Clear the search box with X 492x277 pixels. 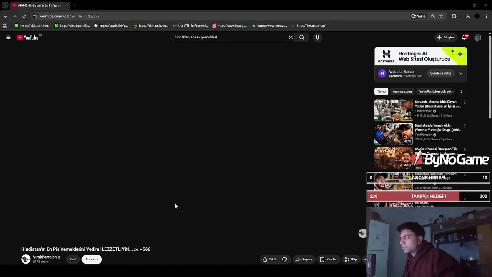click(291, 37)
